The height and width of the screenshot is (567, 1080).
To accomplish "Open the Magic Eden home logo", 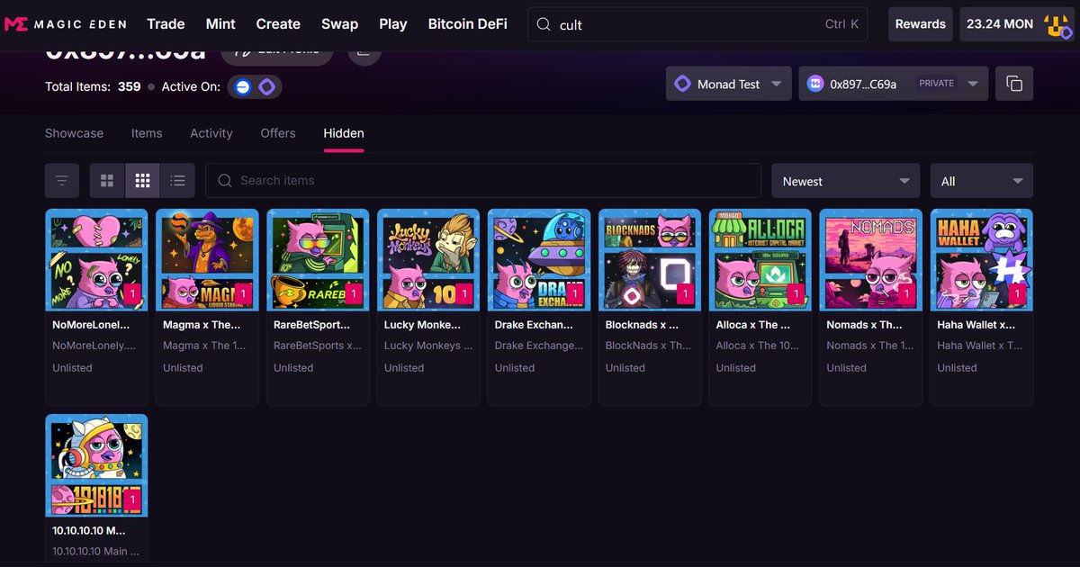I will [66, 24].
